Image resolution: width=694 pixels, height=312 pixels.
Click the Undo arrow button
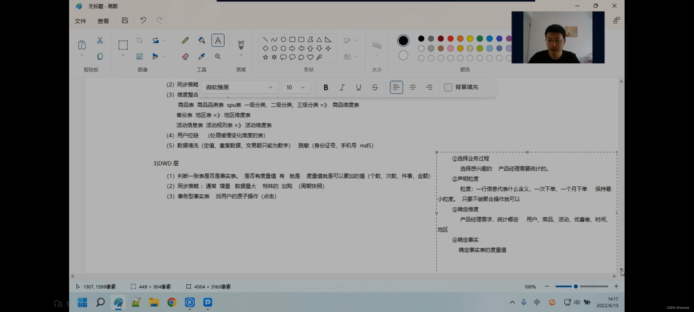143,20
